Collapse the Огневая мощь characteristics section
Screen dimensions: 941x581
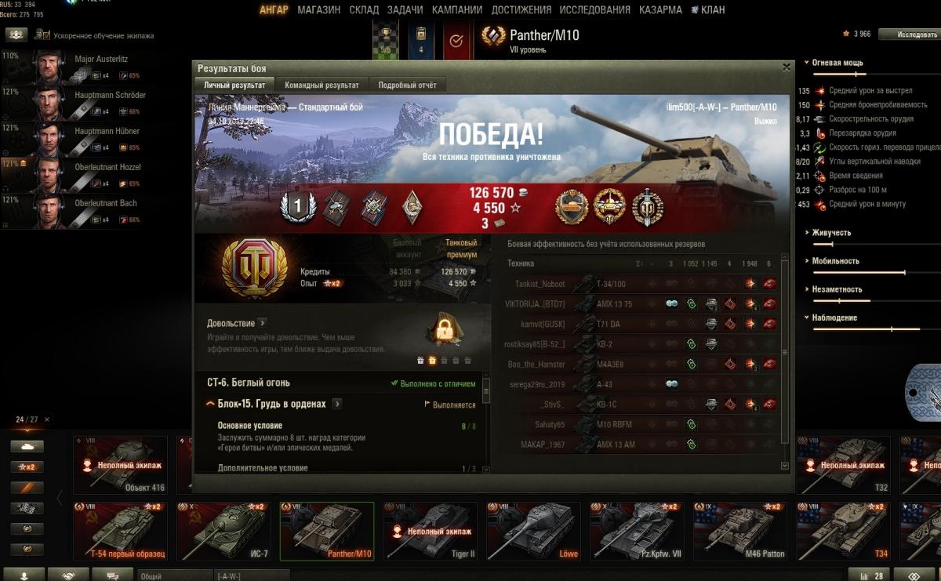(x=807, y=63)
